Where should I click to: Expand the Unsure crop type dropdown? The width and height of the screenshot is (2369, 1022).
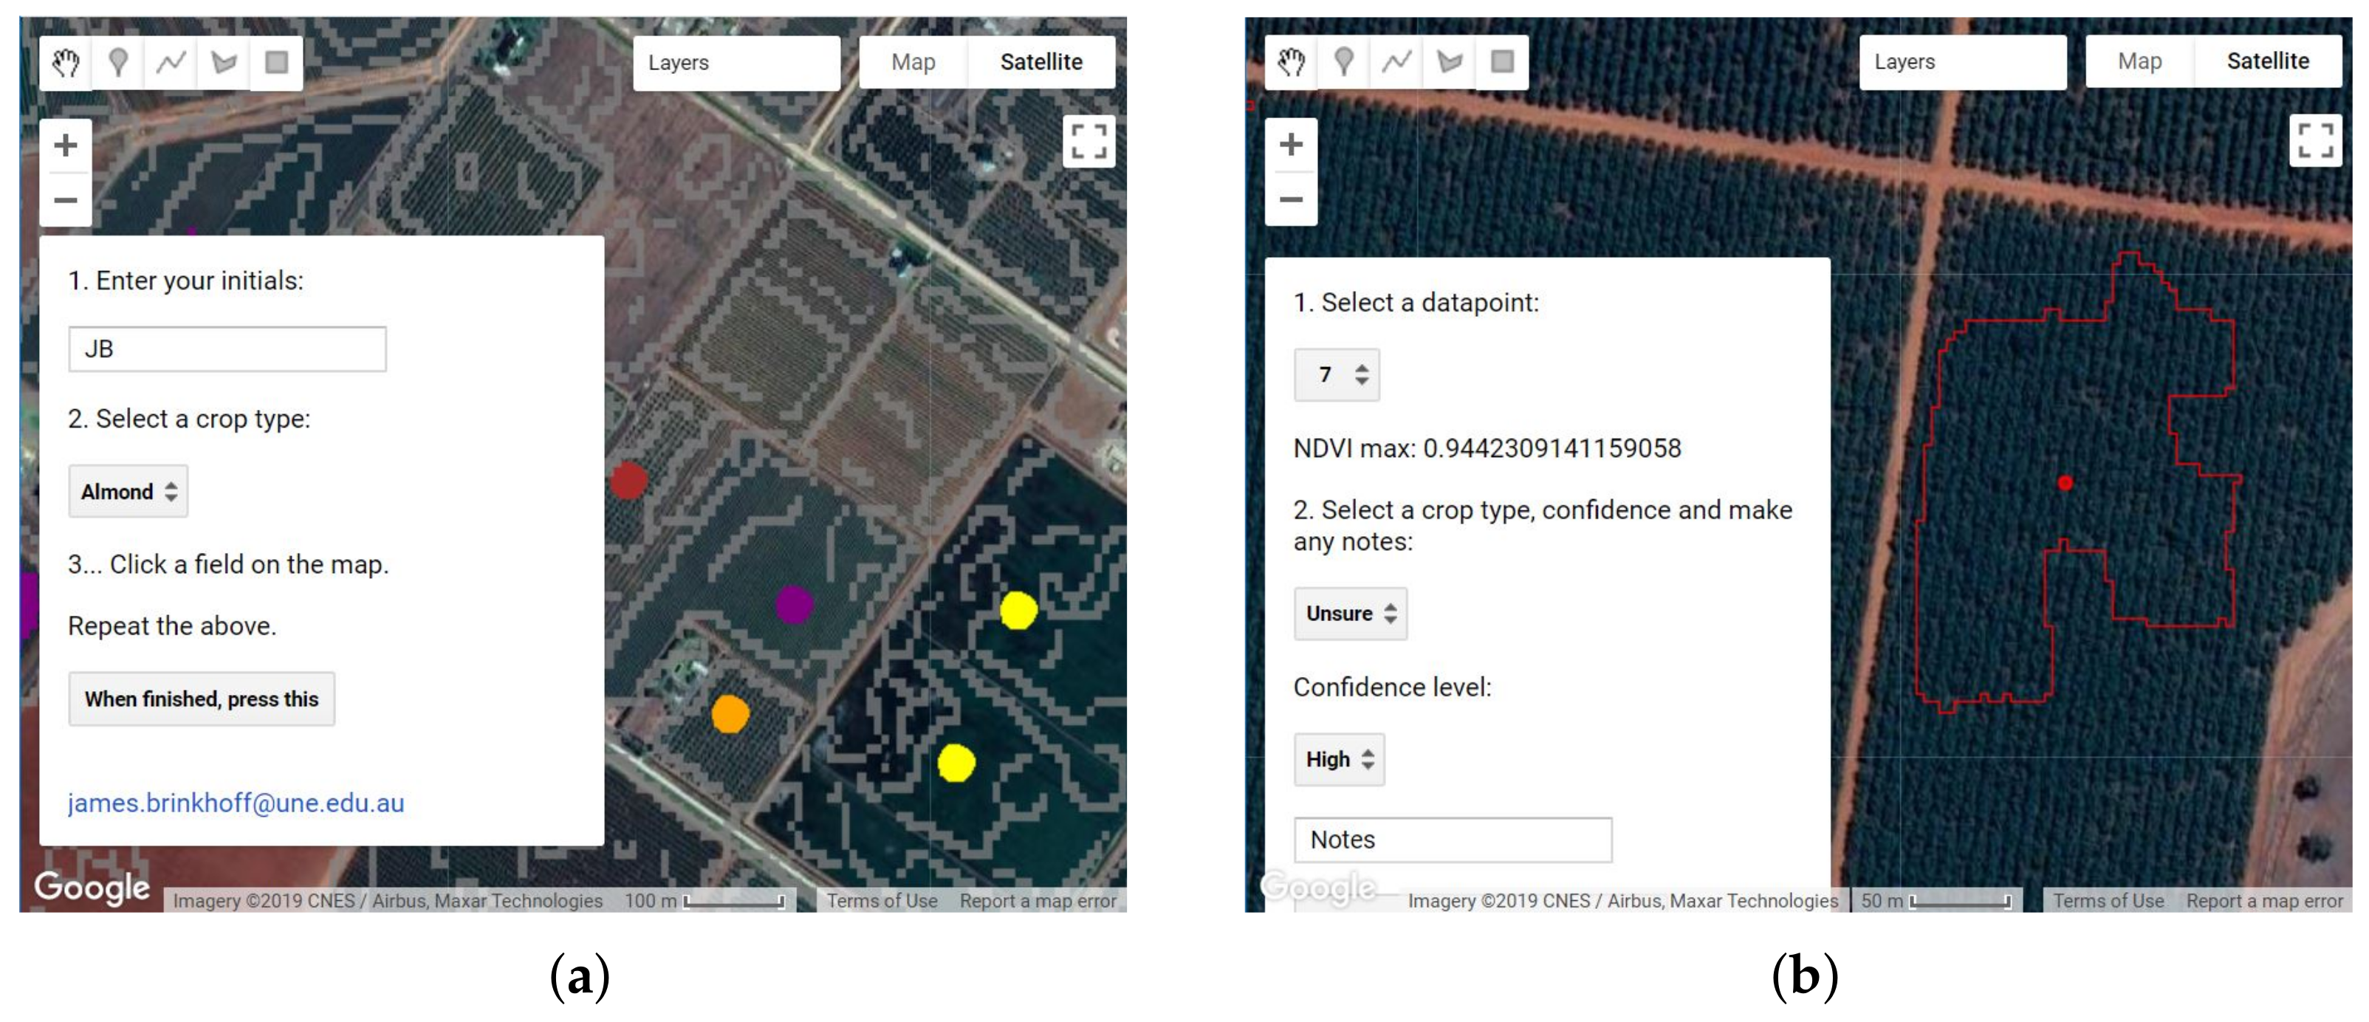pos(1350,614)
